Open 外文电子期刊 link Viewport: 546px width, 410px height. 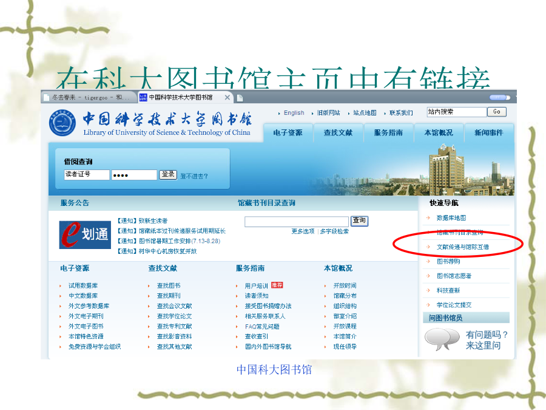tap(86, 316)
